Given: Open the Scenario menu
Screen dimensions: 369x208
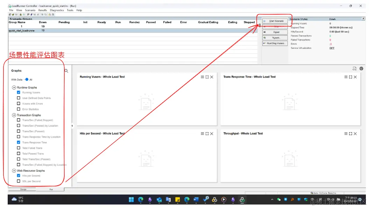Looking at the screenshot, I should click(x=30, y=10).
